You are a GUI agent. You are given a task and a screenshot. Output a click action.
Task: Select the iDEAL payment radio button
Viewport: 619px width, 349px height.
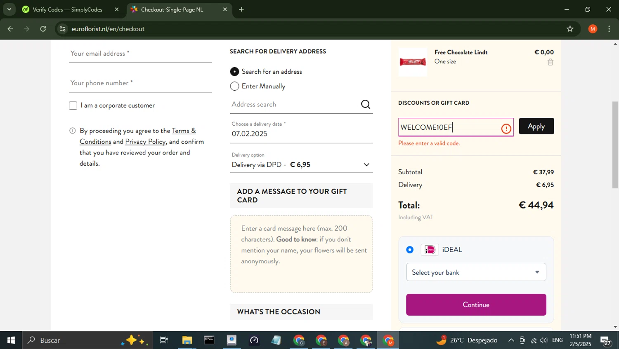tap(410, 250)
